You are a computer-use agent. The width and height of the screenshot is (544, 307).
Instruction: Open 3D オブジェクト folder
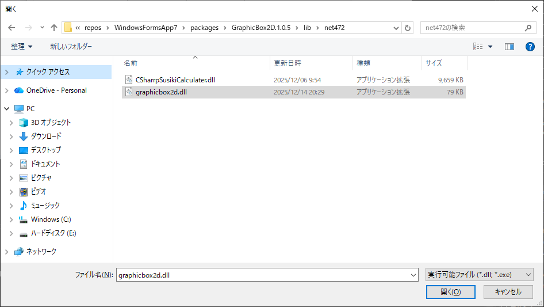click(x=51, y=122)
